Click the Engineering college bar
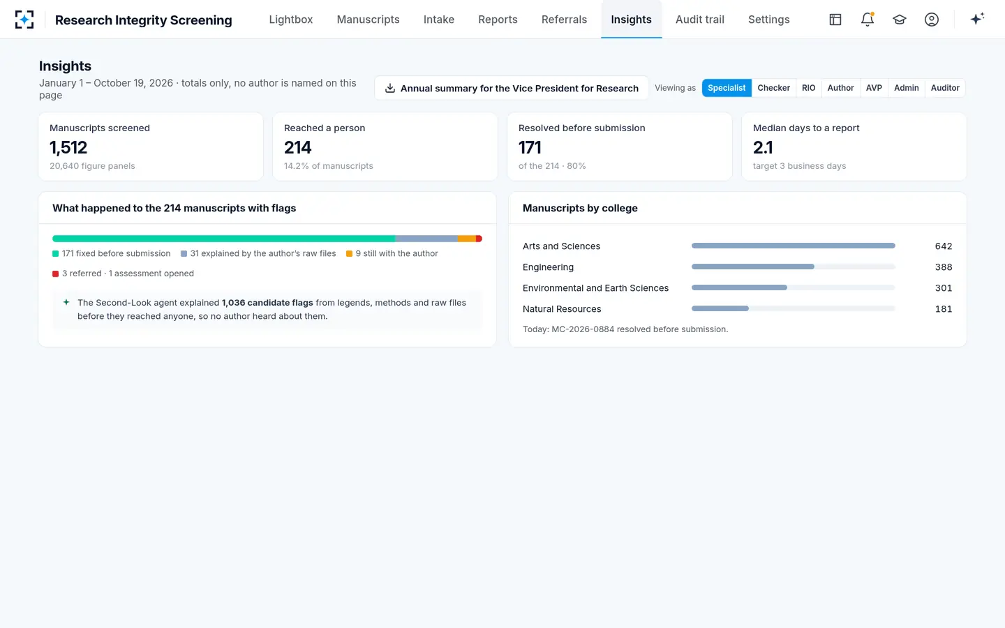 click(753, 267)
